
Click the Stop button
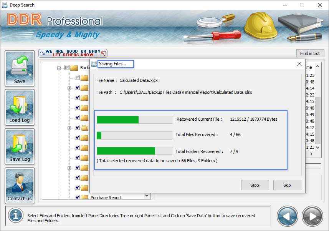[x=255, y=185]
